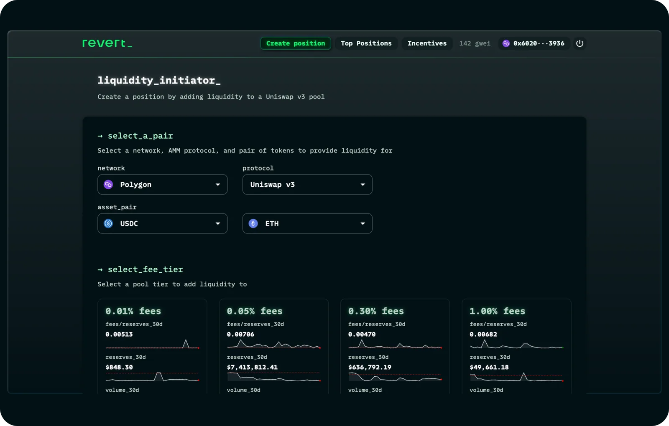Select the 0.30% fees tier card
The height and width of the screenshot is (426, 669).
point(395,346)
